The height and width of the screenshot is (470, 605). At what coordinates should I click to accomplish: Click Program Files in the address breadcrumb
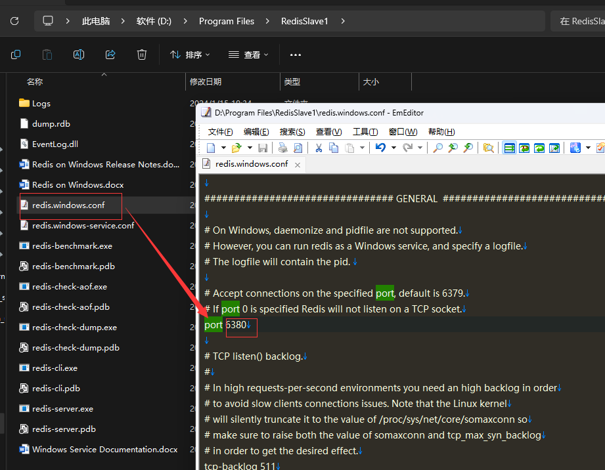(227, 21)
